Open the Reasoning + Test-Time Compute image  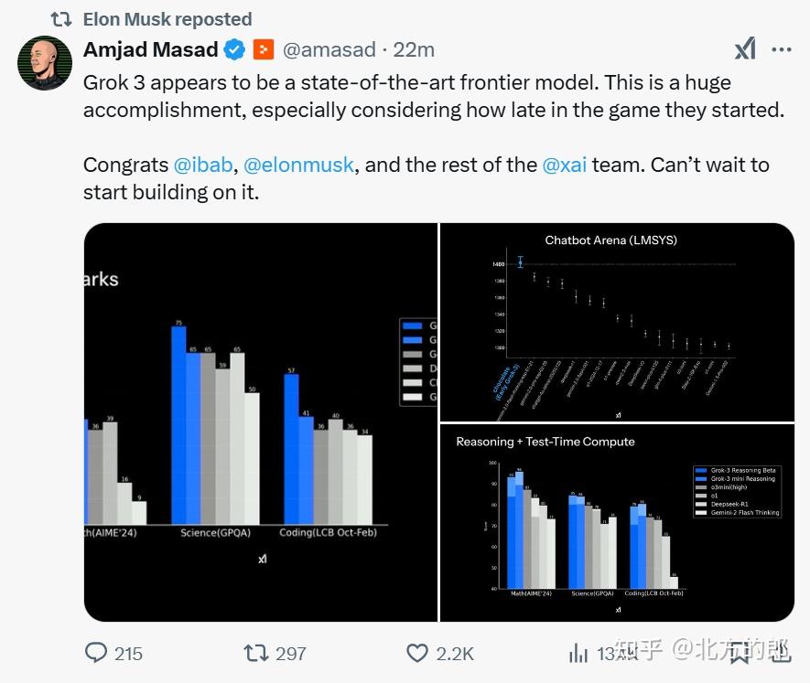(x=617, y=523)
